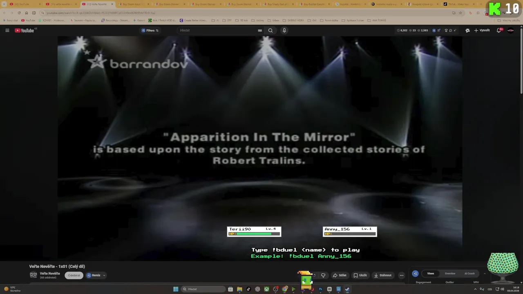Open the Veřte Nevěřte channel name link
Viewport: 523px width, 294px height.
[x=50, y=274]
